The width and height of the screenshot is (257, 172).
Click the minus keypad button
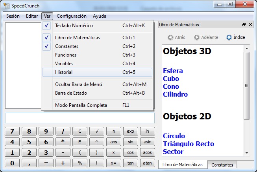coord(63,152)
